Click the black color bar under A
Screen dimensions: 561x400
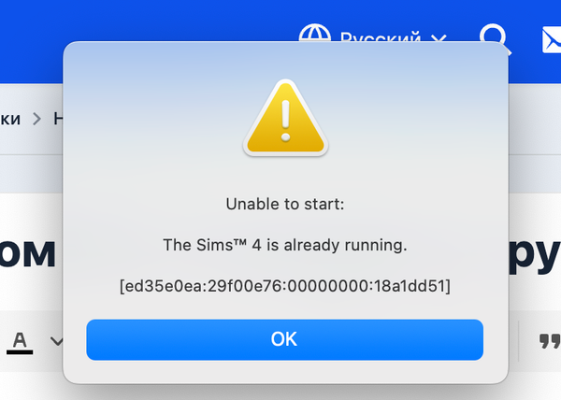20,351
